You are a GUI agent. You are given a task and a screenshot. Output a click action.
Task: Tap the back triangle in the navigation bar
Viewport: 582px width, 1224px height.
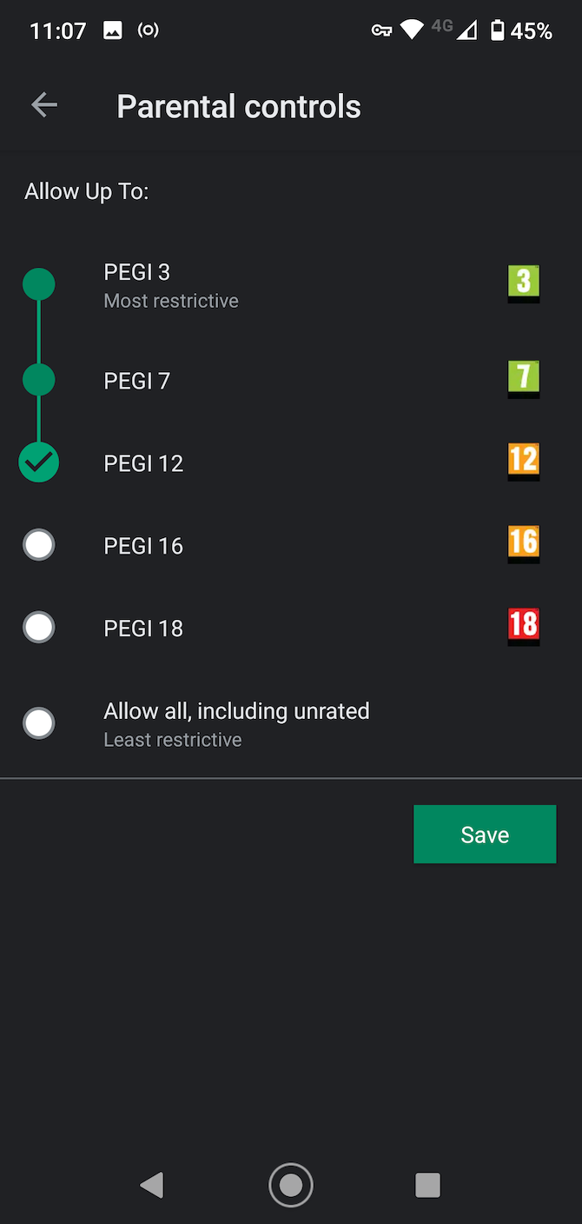pyautogui.click(x=152, y=1185)
